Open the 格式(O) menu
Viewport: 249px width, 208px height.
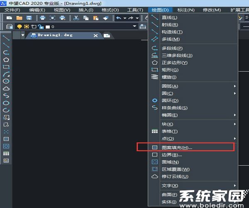click(110, 10)
